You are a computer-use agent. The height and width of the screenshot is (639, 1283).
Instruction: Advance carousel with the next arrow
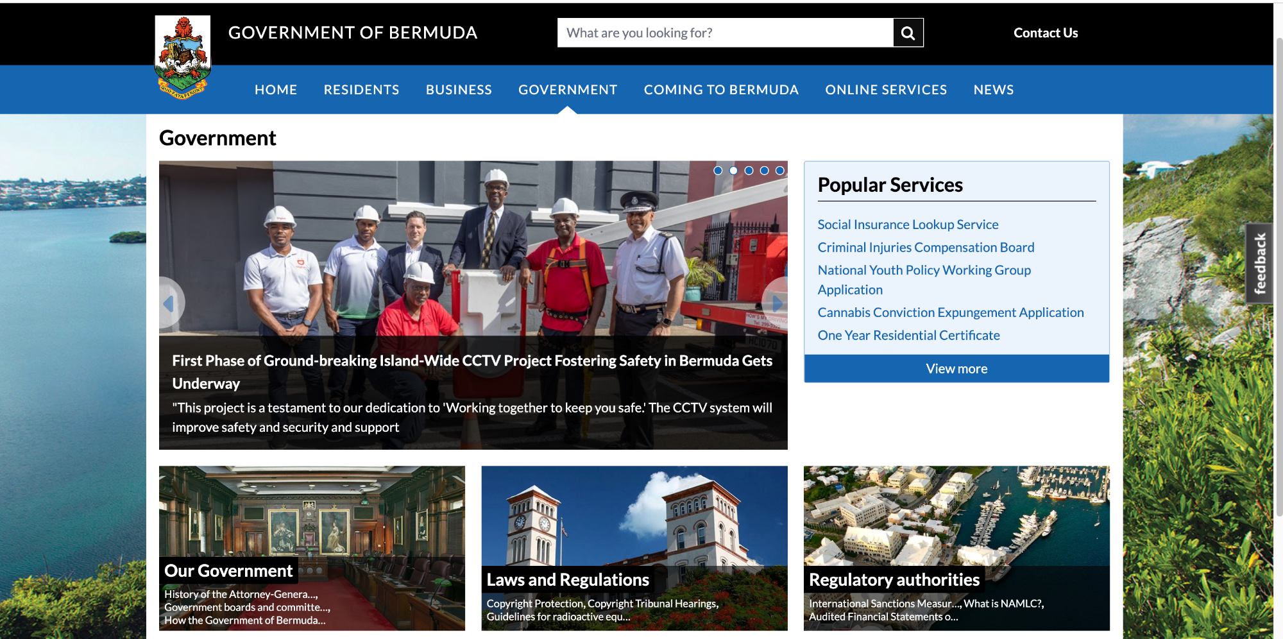coord(776,303)
